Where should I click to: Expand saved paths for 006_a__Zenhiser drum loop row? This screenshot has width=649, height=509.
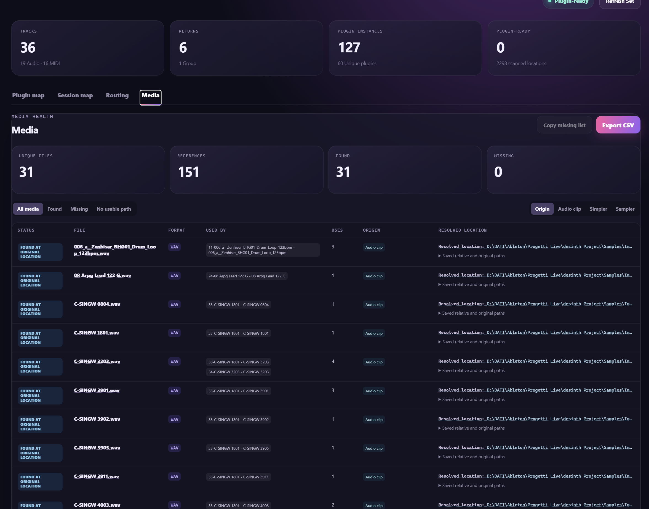[x=472, y=256]
